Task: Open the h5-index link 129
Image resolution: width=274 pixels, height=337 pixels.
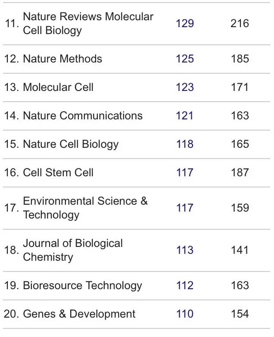Action: 185,23
